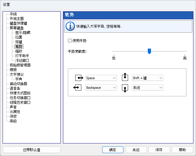Select 语言条 in the tree
This screenshot has height=156, width=196.
click(15, 88)
